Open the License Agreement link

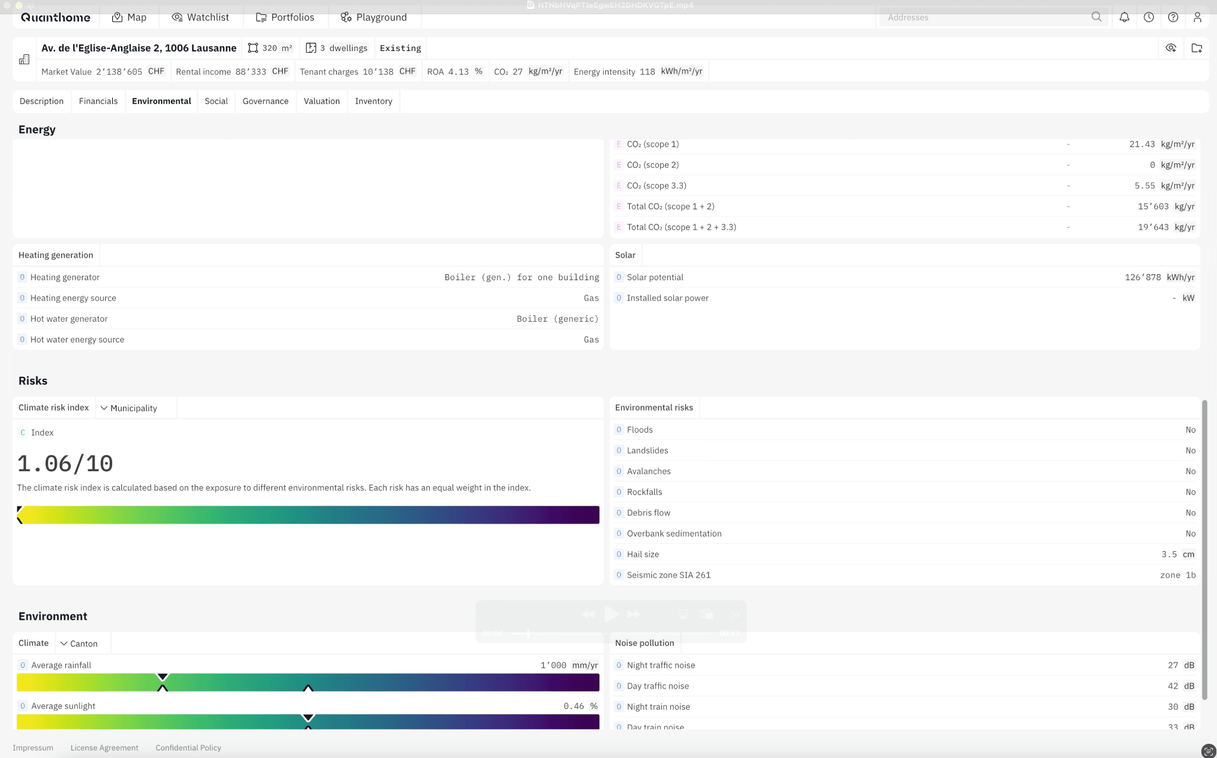pyautogui.click(x=104, y=747)
